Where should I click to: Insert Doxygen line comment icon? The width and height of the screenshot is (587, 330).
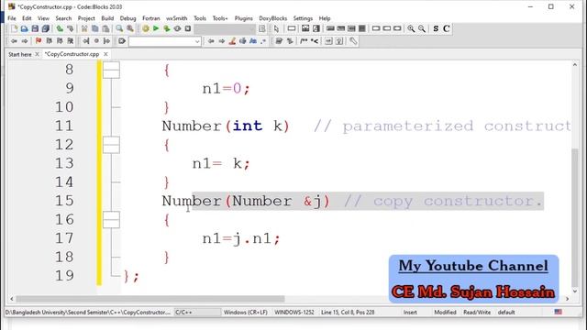[315, 41]
